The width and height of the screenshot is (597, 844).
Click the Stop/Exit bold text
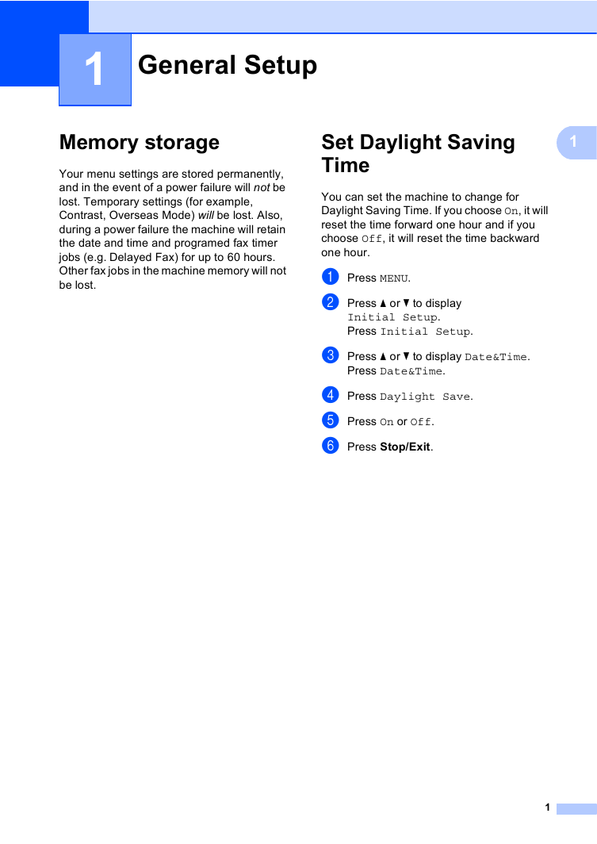(405, 447)
